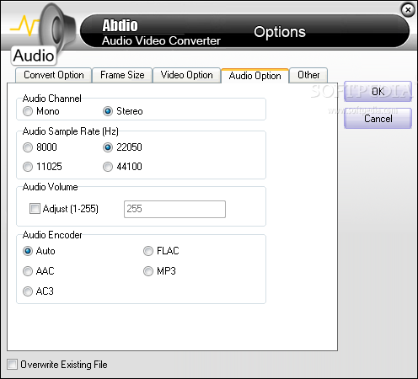This screenshot has height=379, width=418.
Task: Switch to the Convert Option tab
Action: click(x=54, y=75)
